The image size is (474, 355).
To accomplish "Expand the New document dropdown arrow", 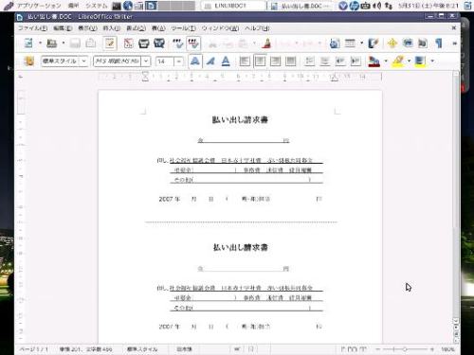I will [x=40, y=43].
